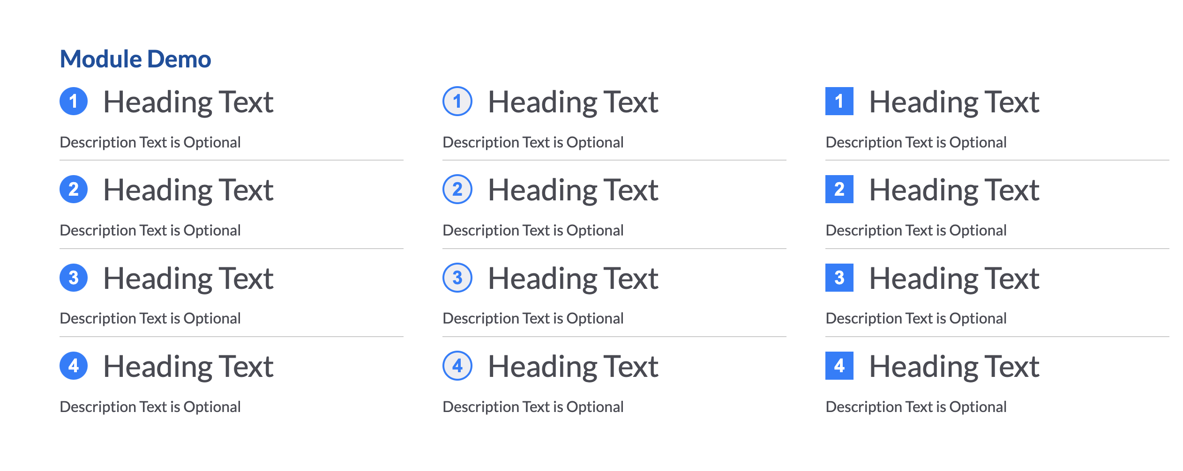
Task: Click the outlined circle number 3 icon
Action: pyautogui.click(x=457, y=278)
